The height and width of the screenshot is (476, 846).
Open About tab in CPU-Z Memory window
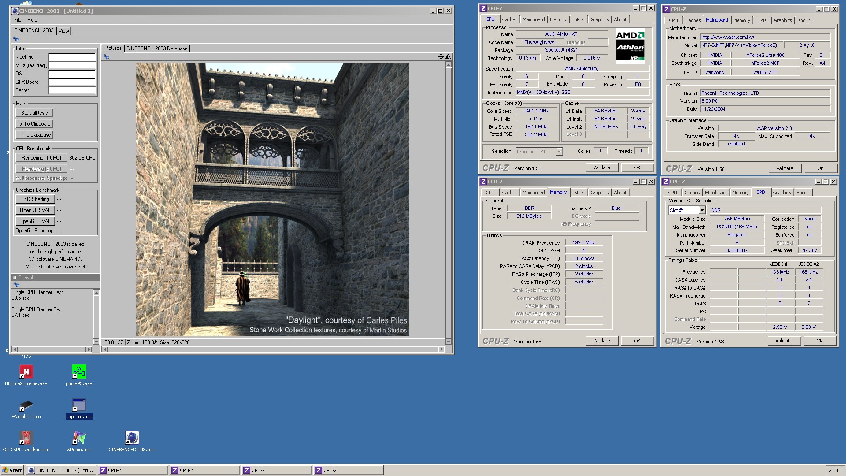tap(620, 193)
